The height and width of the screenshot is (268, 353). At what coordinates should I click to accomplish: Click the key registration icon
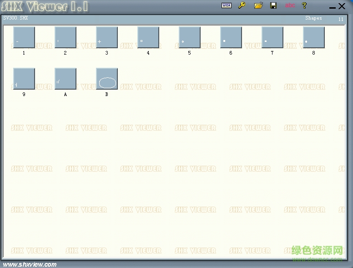coord(242,5)
